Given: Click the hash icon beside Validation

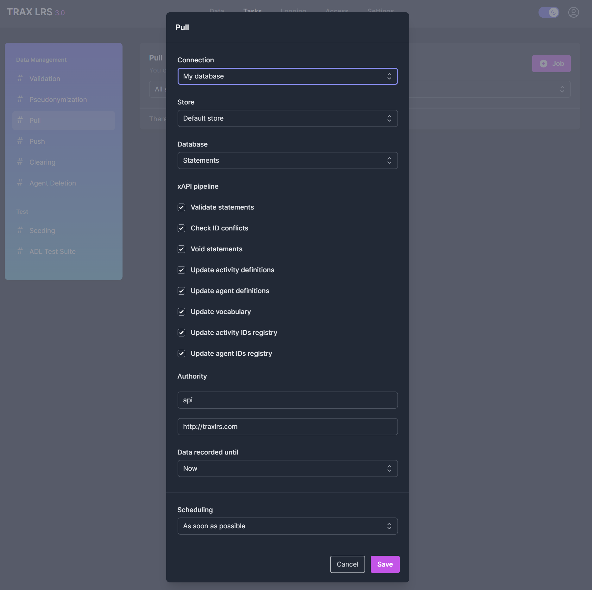Looking at the screenshot, I should (20, 78).
